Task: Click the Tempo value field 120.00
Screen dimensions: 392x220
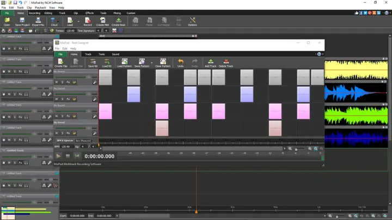Action: (70, 30)
